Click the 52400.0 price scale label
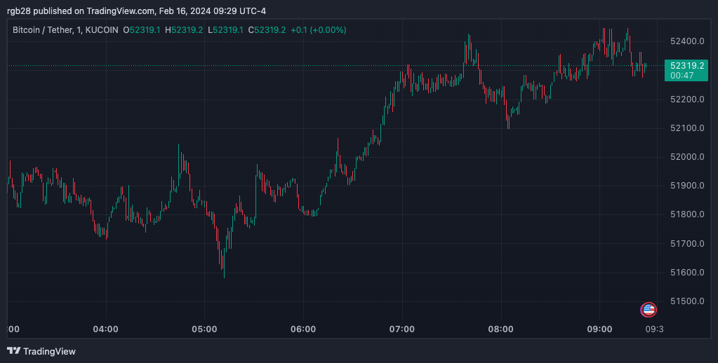This screenshot has width=718, height=363. pos(687,41)
